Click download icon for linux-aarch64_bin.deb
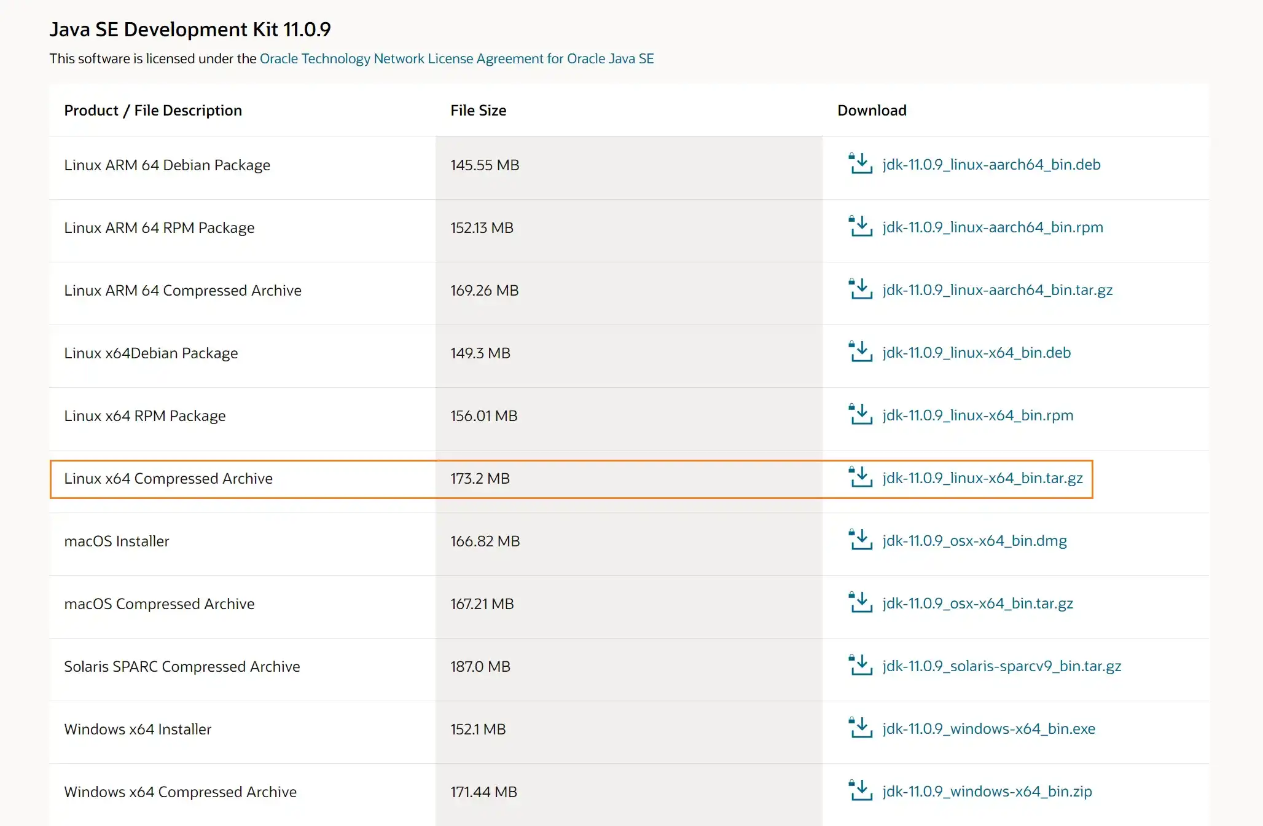Screen dimensions: 1263x826 coord(861,164)
